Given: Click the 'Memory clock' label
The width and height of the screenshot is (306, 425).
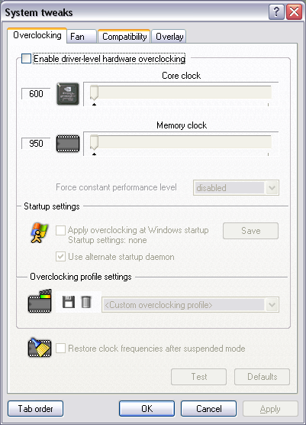Looking at the screenshot, I should click(182, 125).
